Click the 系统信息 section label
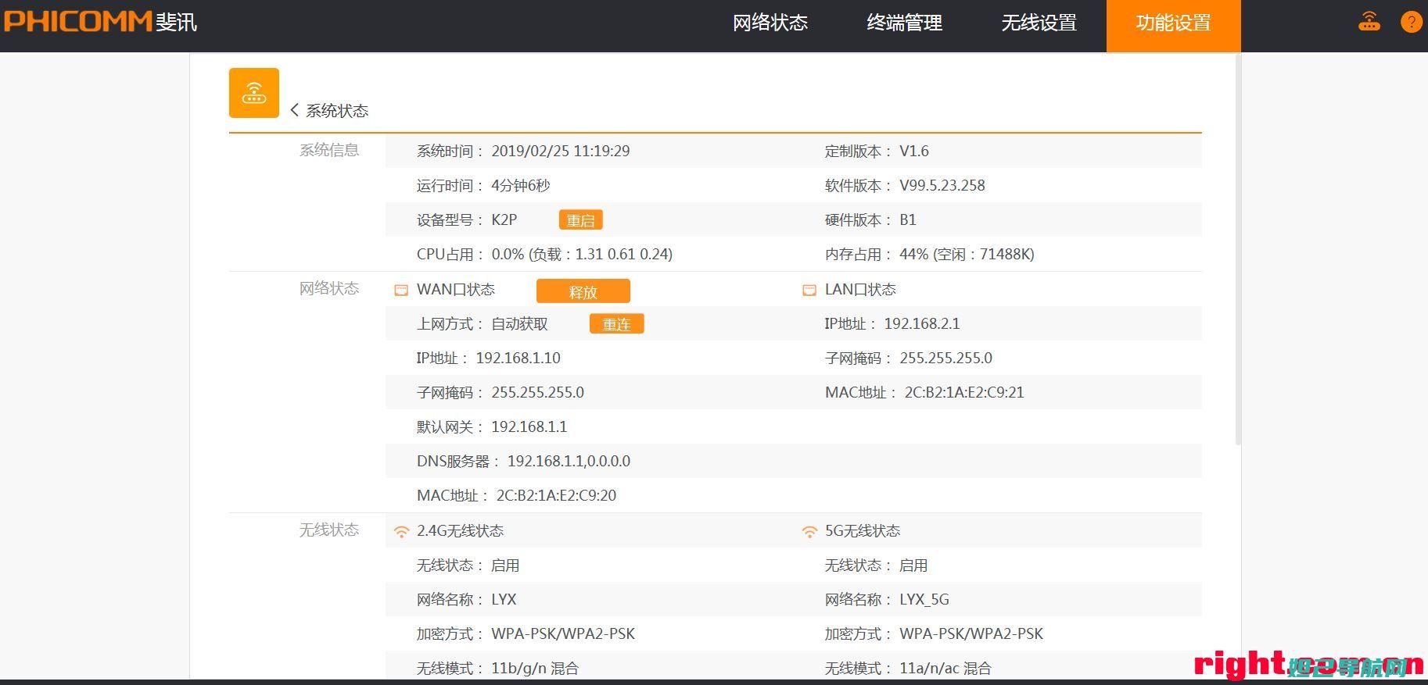This screenshot has height=685, width=1428. click(x=329, y=150)
